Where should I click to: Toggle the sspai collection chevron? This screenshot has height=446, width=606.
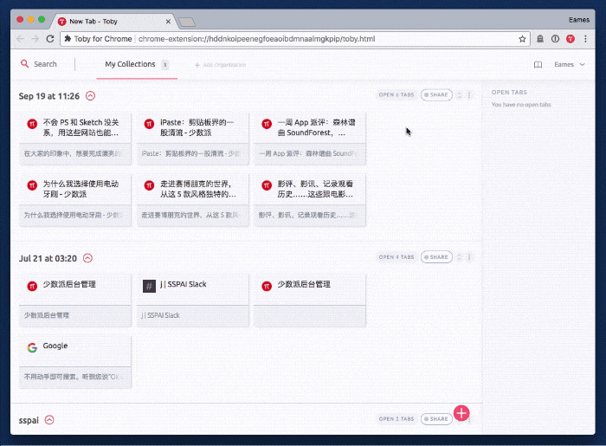49,420
